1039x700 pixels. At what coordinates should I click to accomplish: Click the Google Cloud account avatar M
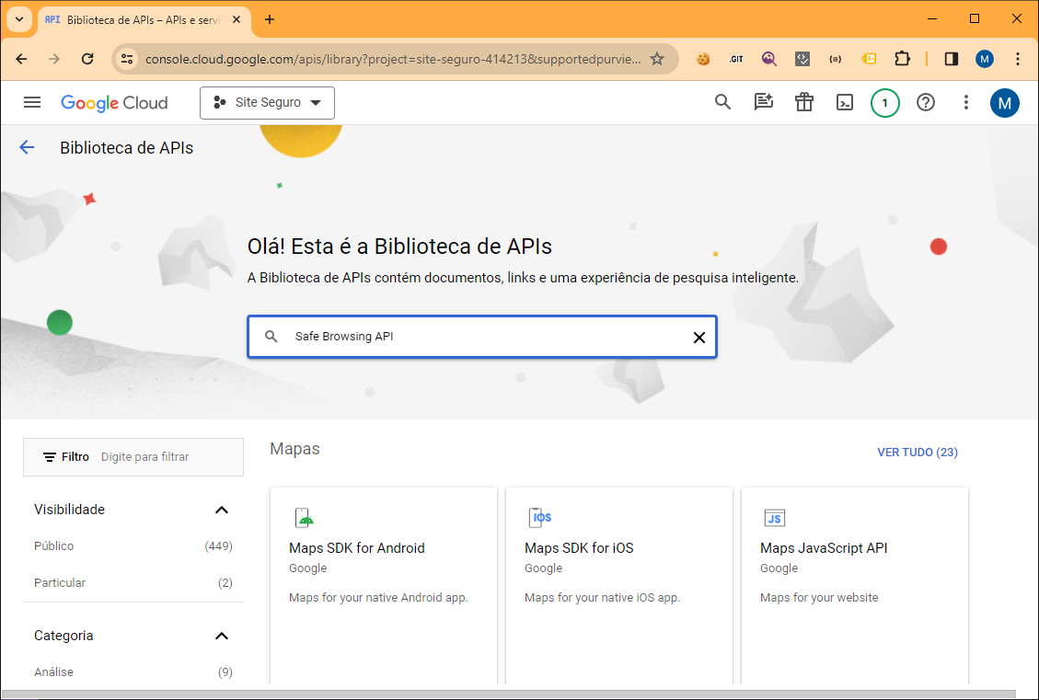pyautogui.click(x=1005, y=103)
